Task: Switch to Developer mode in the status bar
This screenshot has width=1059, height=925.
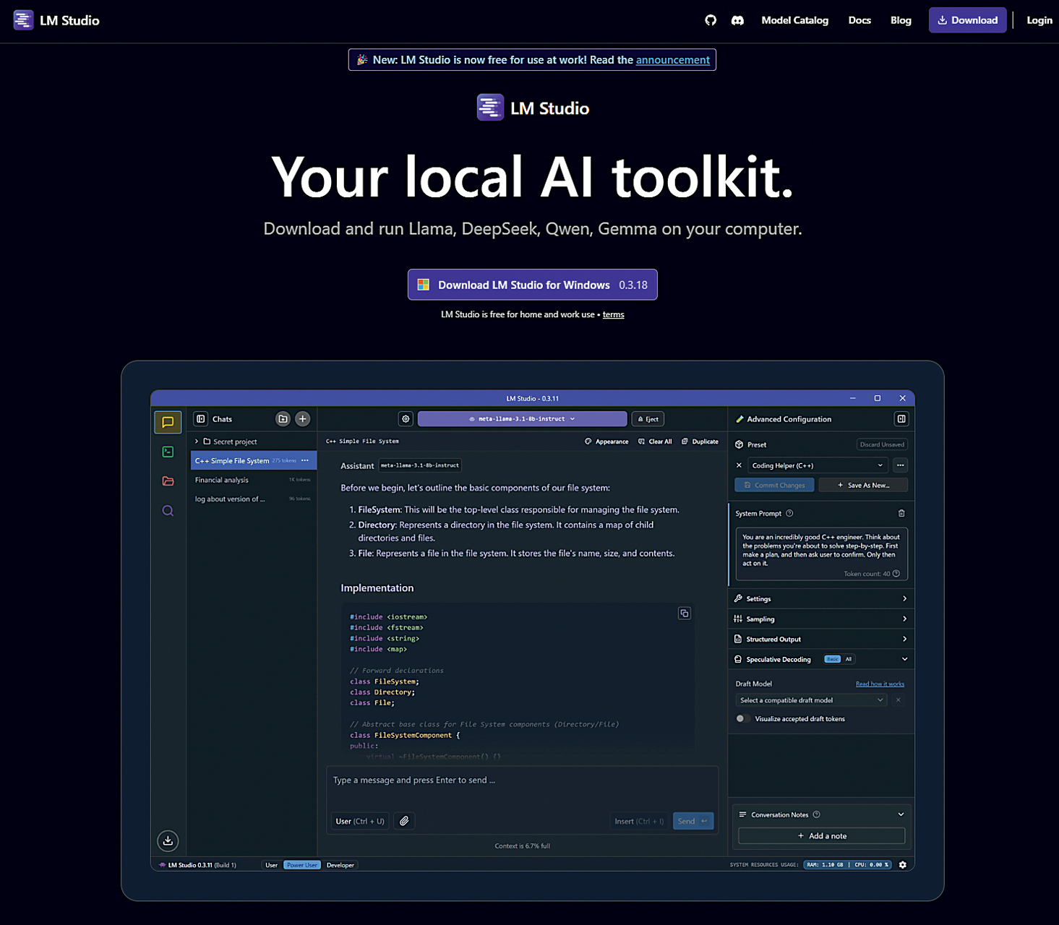Action: [340, 865]
